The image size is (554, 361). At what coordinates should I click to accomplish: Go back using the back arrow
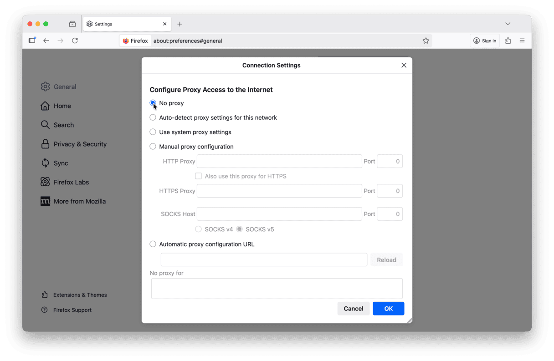[x=46, y=41]
